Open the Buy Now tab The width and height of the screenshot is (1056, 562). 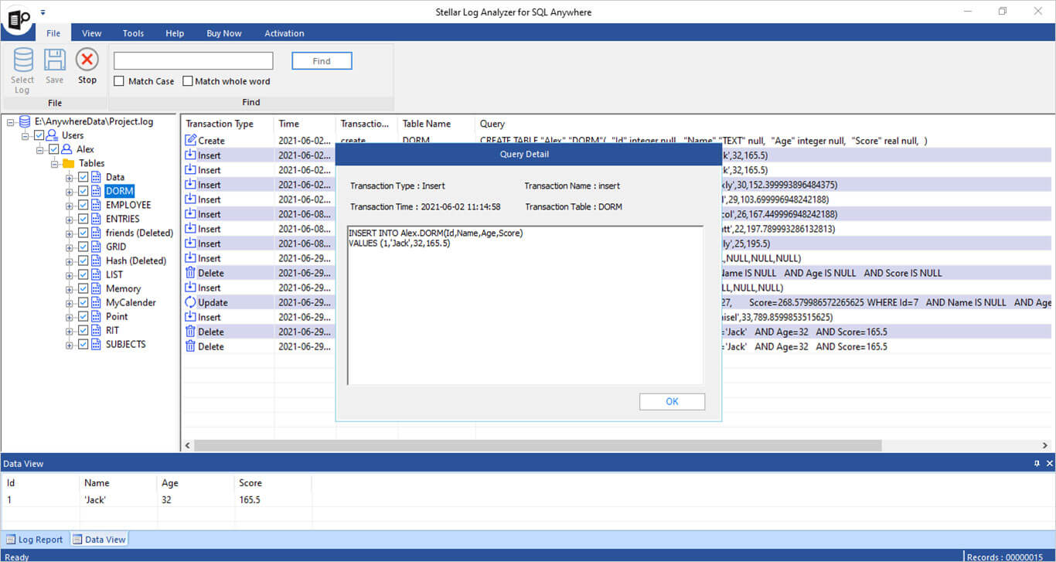pos(224,33)
